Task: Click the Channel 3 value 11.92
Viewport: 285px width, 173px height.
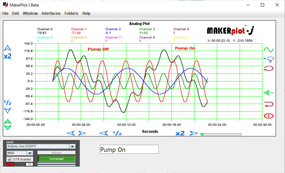Action: pos(143,33)
